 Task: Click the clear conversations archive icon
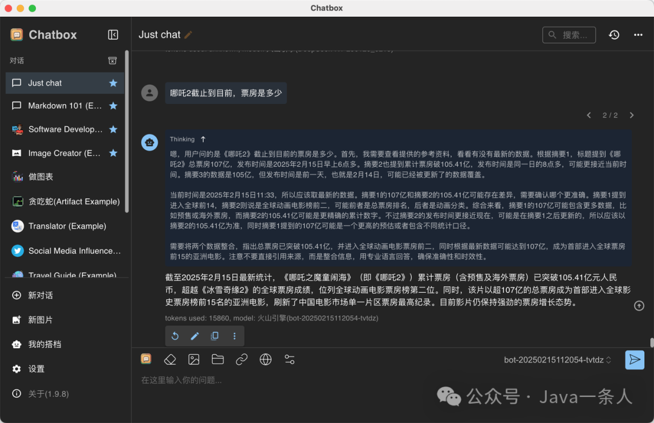112,61
